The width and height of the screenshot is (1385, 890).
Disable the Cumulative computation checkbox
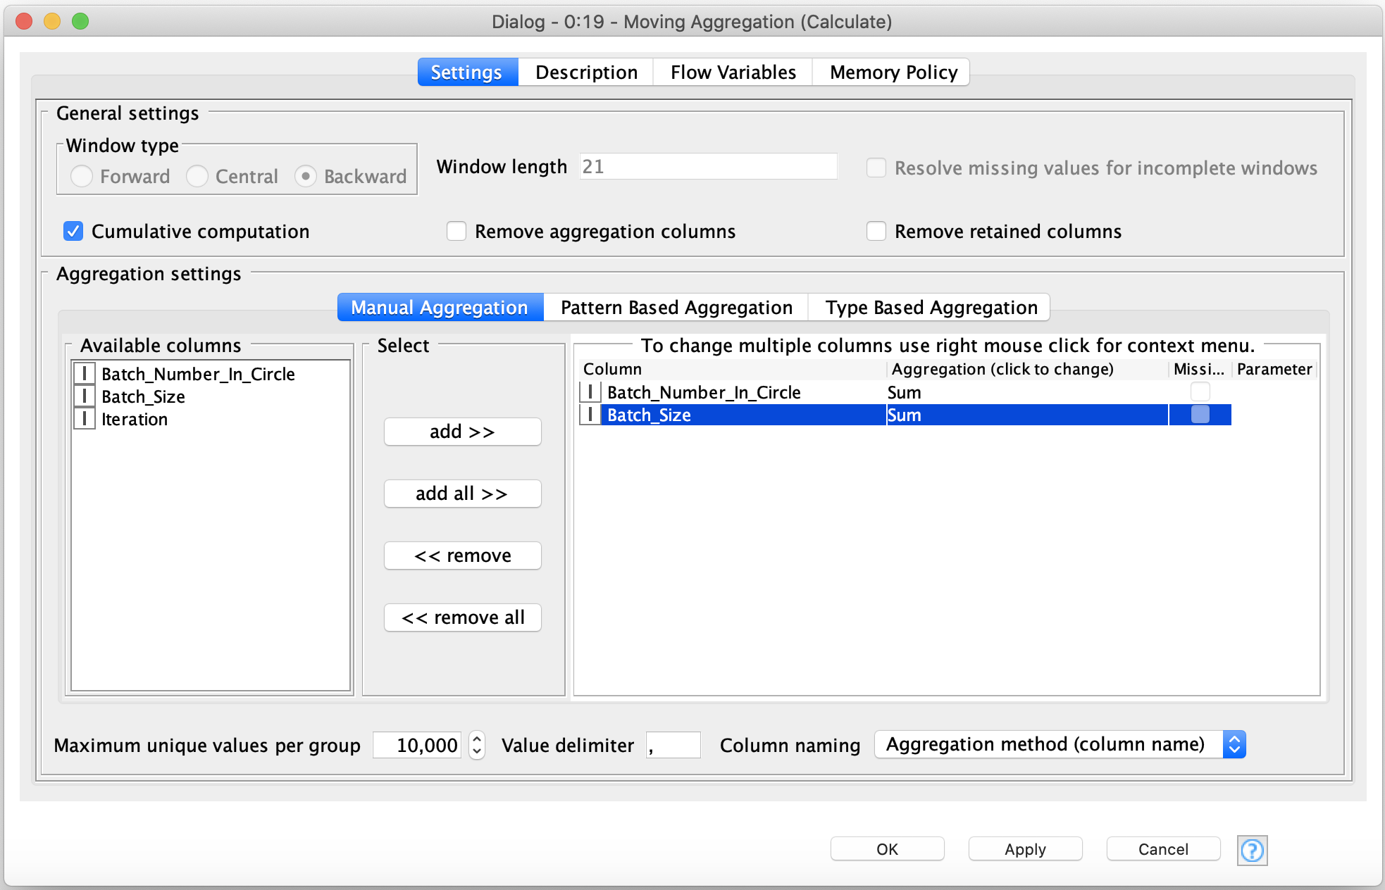click(73, 231)
